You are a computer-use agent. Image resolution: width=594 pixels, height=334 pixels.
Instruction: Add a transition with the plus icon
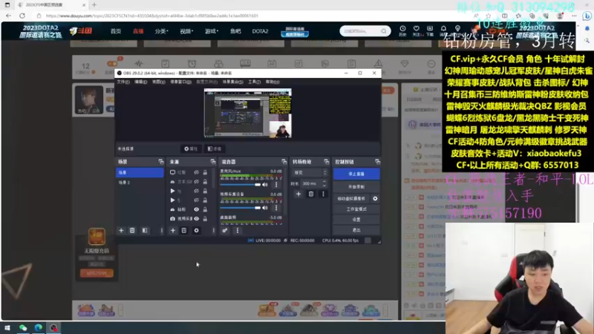[x=298, y=194]
